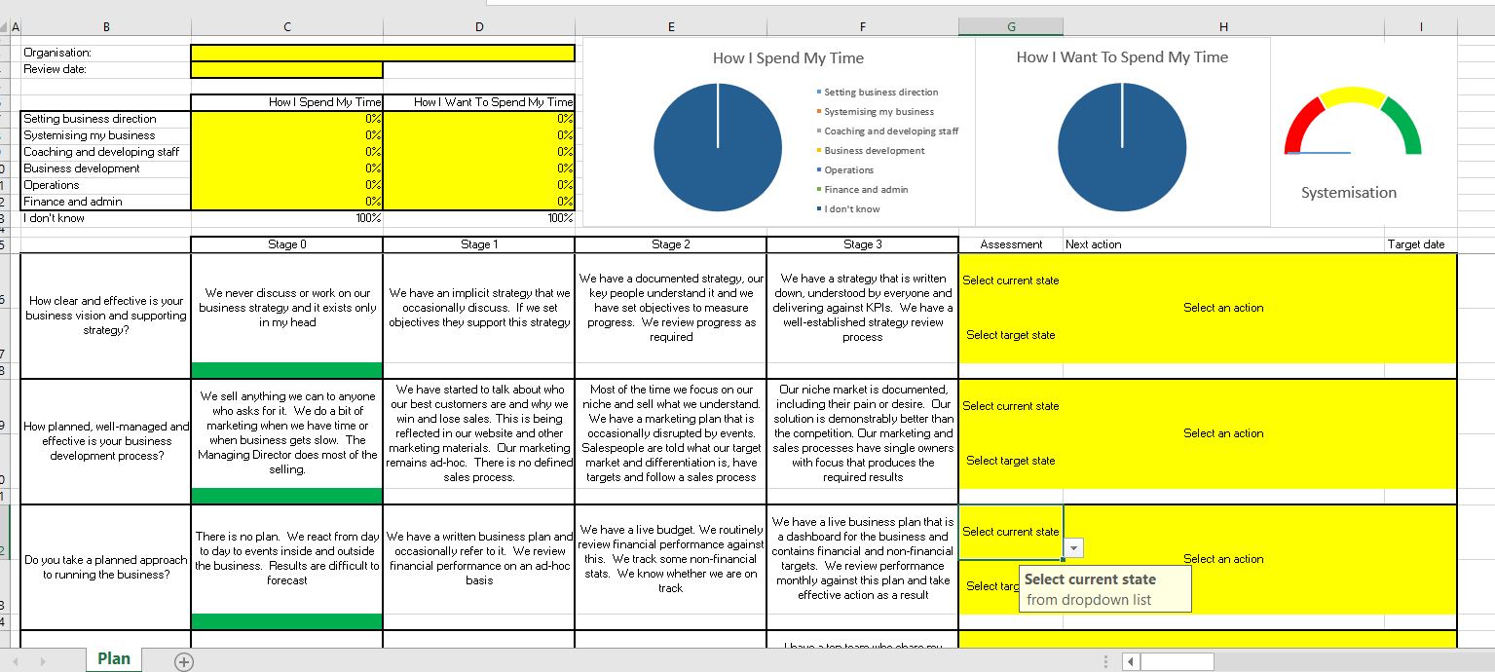Select current state cell for business vision row
This screenshot has width=1495, height=672.
pos(1011,280)
